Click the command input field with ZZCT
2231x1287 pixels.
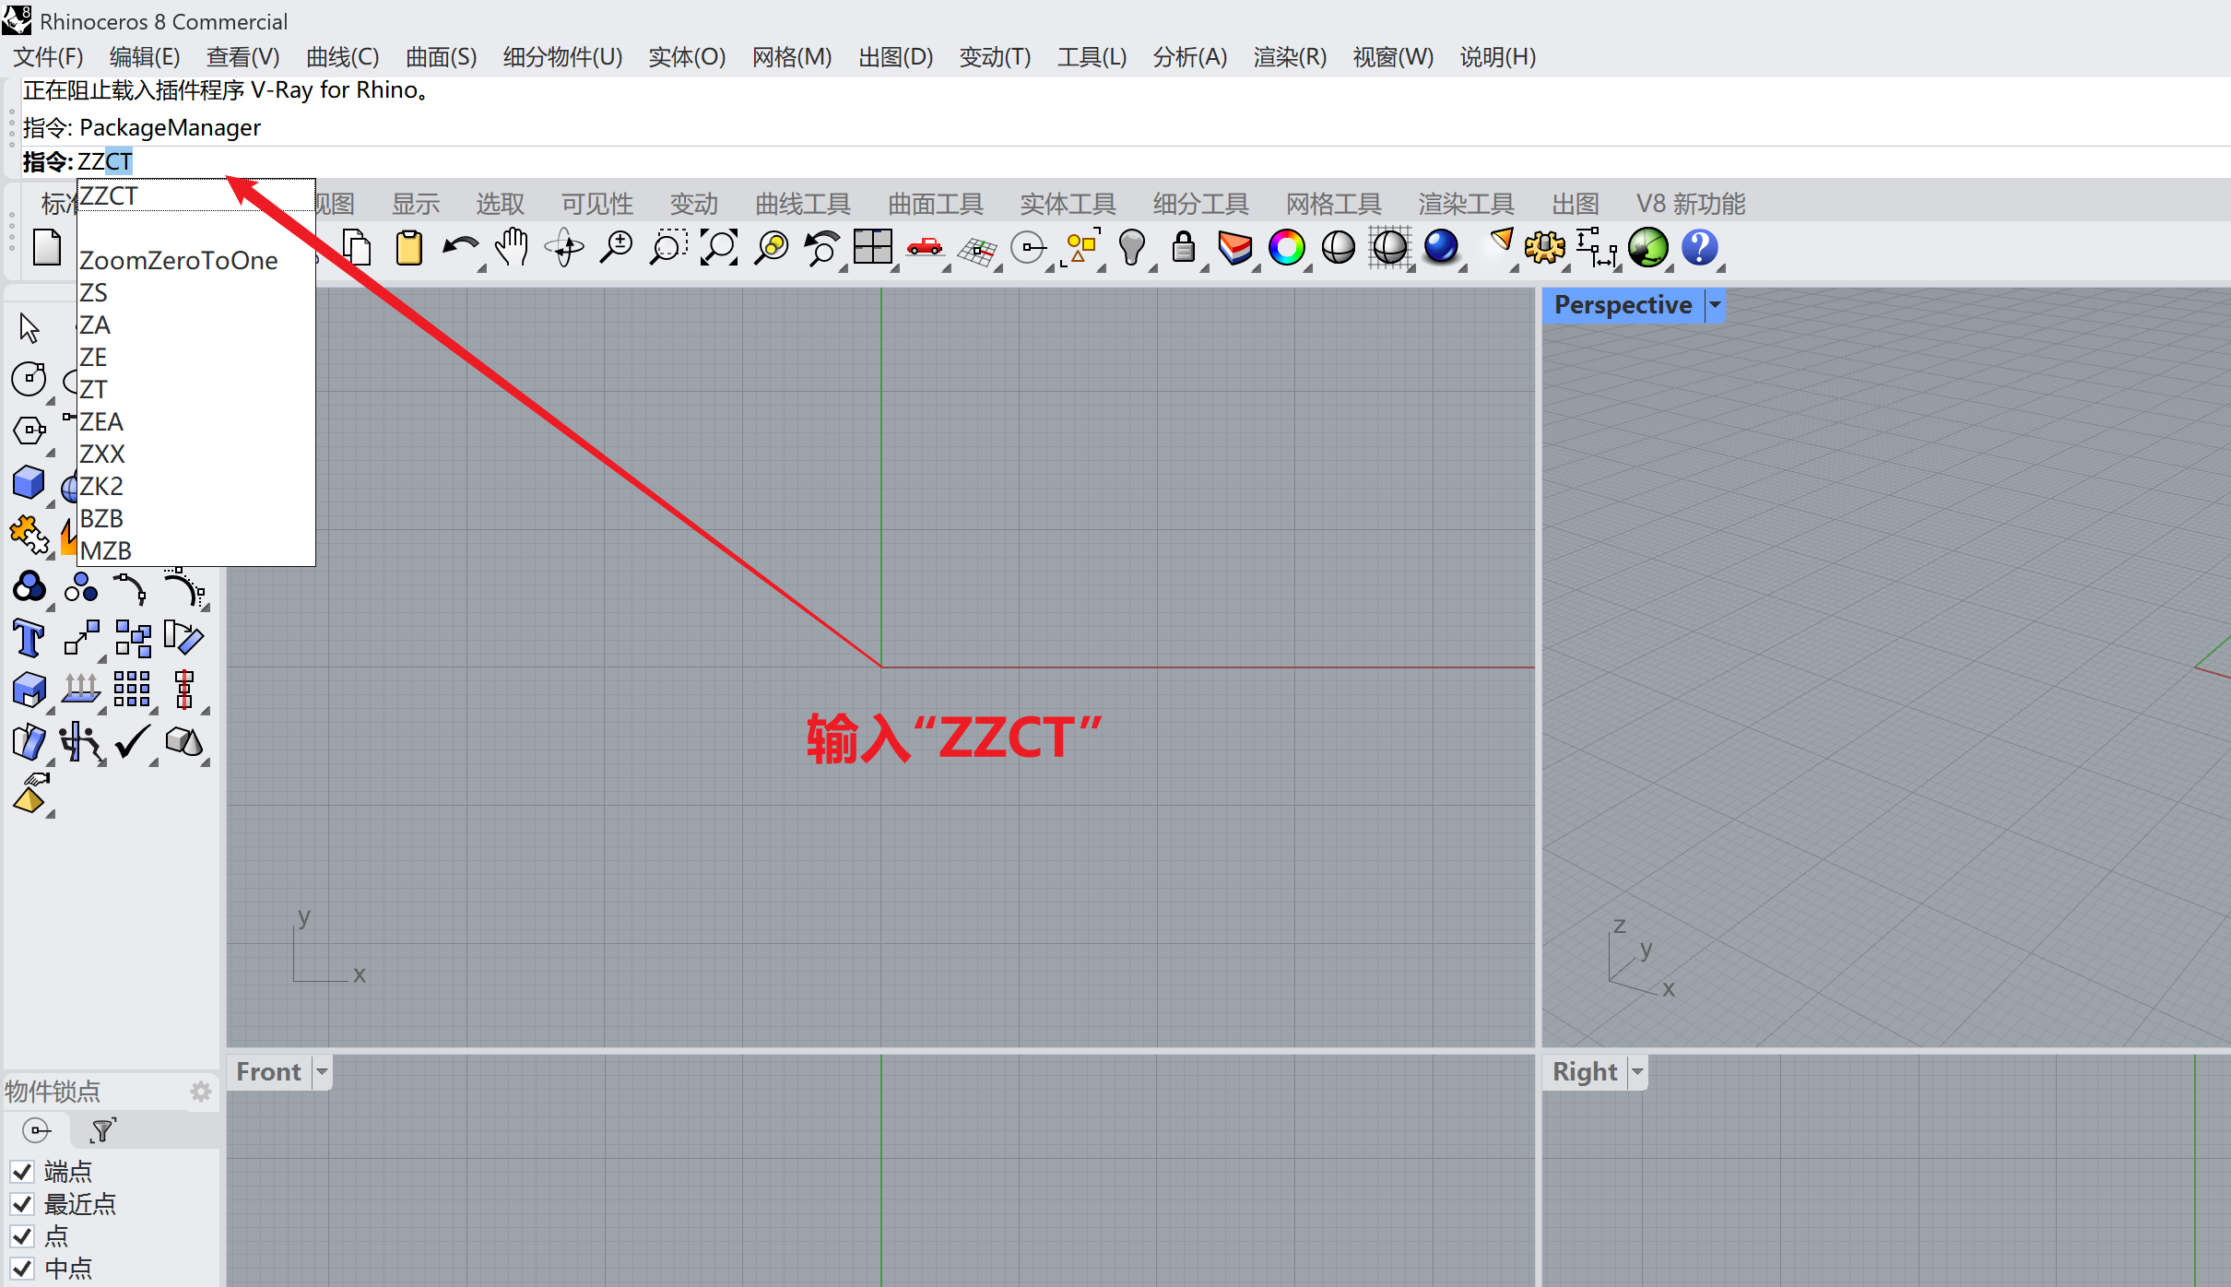pos(105,162)
